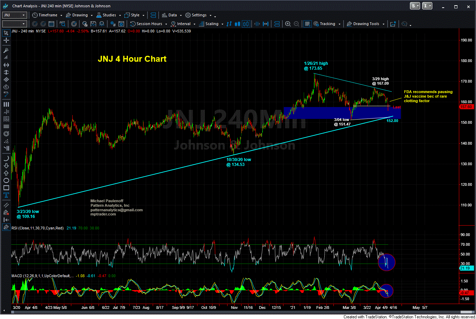Click the calendar window icon
The image size is (476, 319).
pos(51,24)
